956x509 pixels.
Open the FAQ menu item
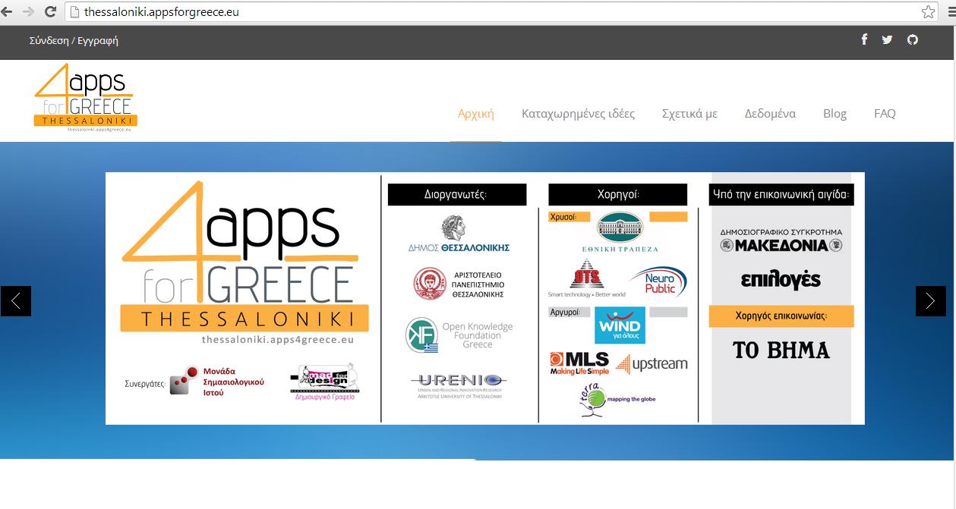(x=885, y=114)
